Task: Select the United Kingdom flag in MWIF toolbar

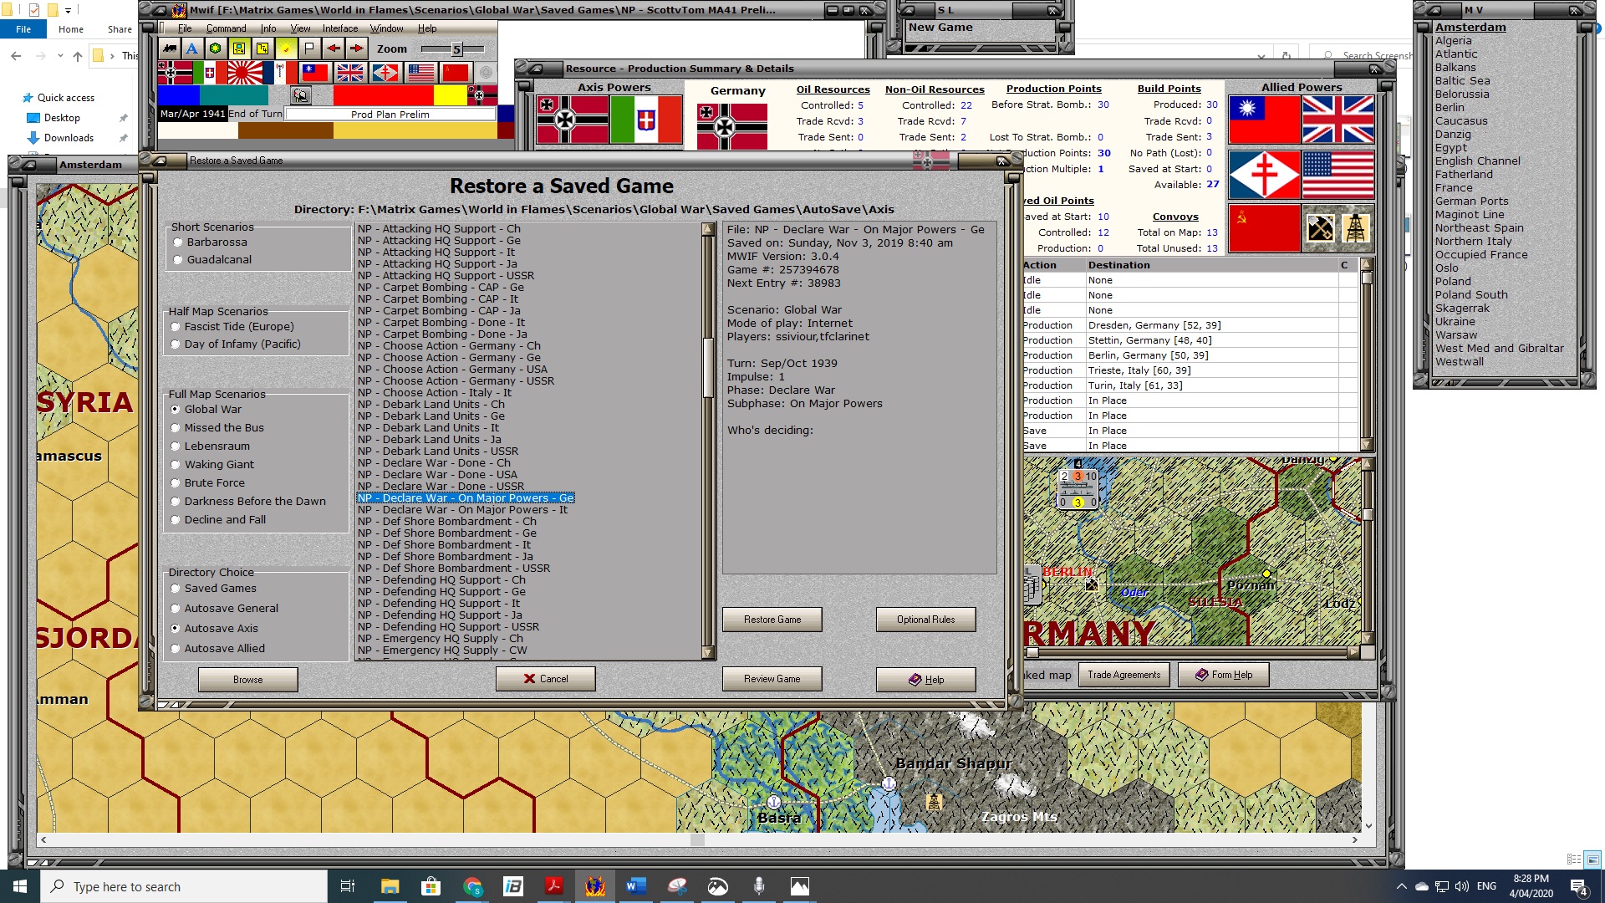Action: pos(350,73)
